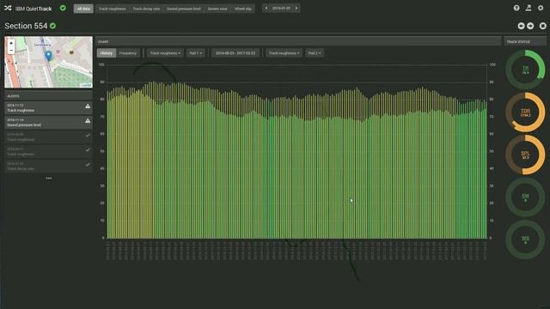Screen dimensions: 550x309
Task: Select the Track roughness filter tab
Action: 112,9
